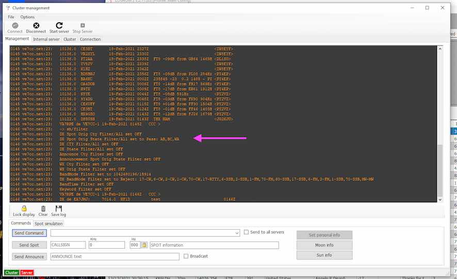Click the Cluster management title bar icon
Viewport: 457px width, 279px height.
pyautogui.click(x=8, y=8)
